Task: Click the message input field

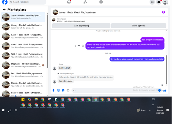Action: (115, 90)
